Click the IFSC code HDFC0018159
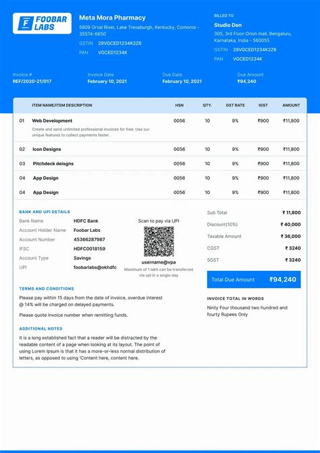 pos(89,249)
